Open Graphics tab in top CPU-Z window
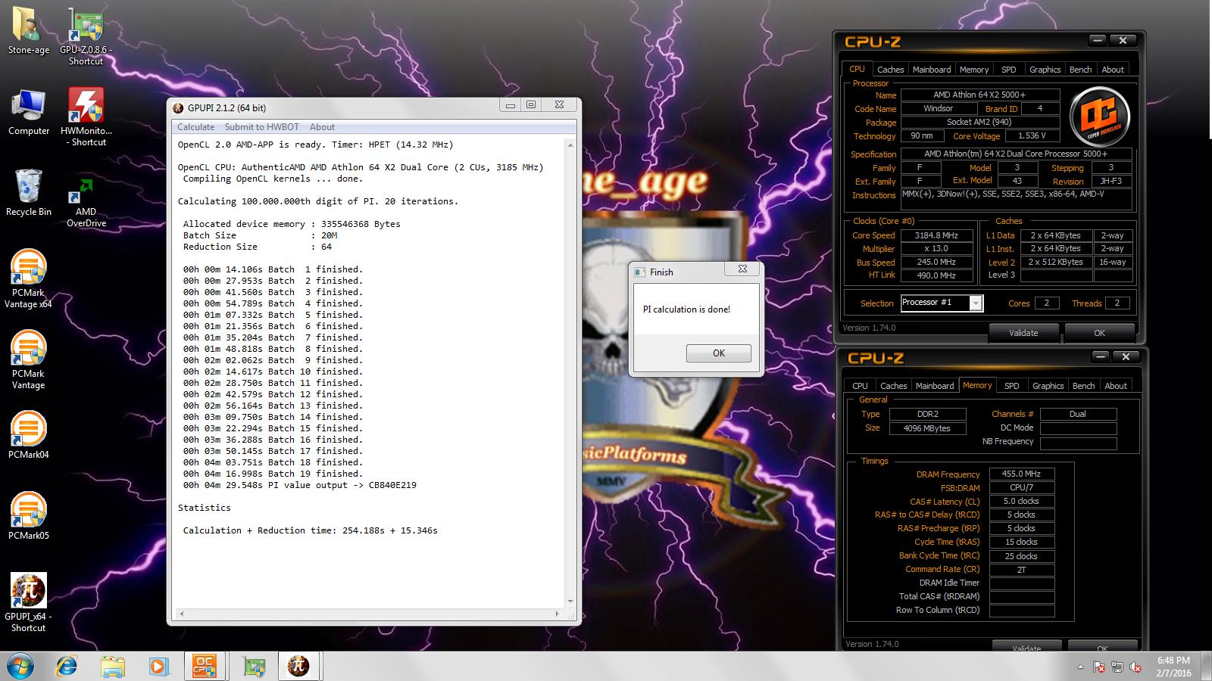Viewport: 1212px width, 681px height. click(x=1045, y=70)
